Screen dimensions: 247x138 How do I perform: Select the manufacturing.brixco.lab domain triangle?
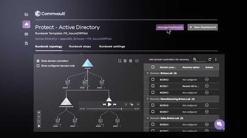(66, 101)
